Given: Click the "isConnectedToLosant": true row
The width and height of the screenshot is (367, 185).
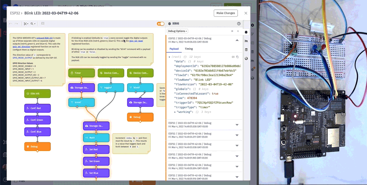Looking at the screenshot, I should [x=196, y=94].
